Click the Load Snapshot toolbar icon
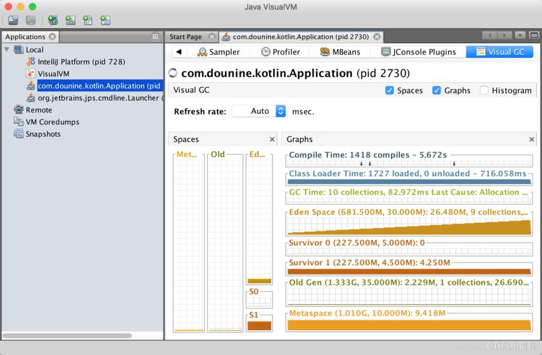This screenshot has height=355, width=542. (13, 20)
